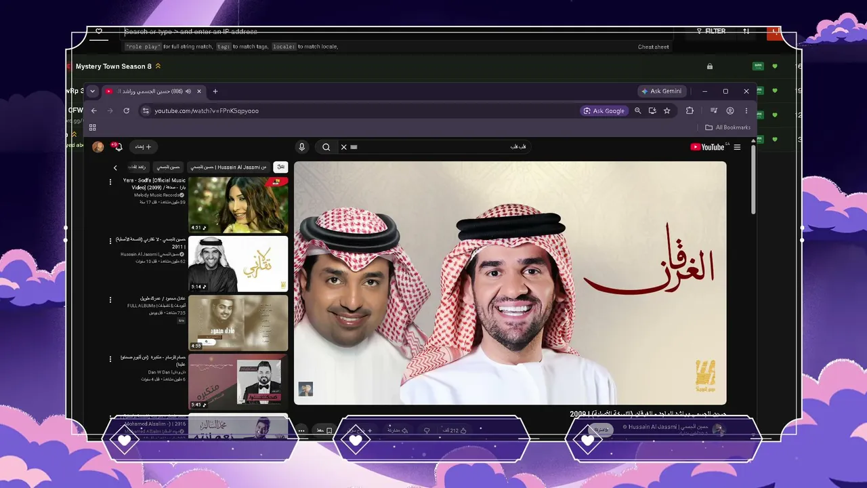Close the YouTube browser tab

pyautogui.click(x=199, y=91)
